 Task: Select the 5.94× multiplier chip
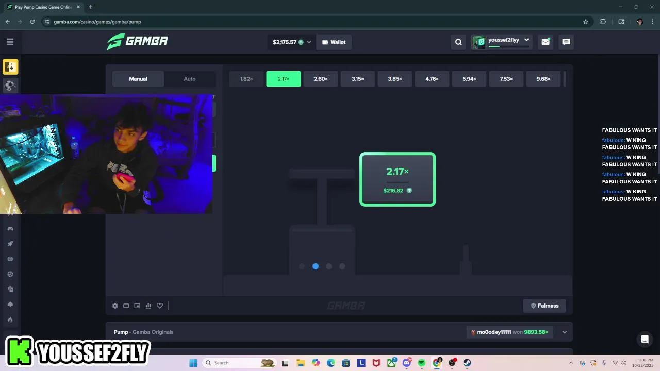[469, 79]
